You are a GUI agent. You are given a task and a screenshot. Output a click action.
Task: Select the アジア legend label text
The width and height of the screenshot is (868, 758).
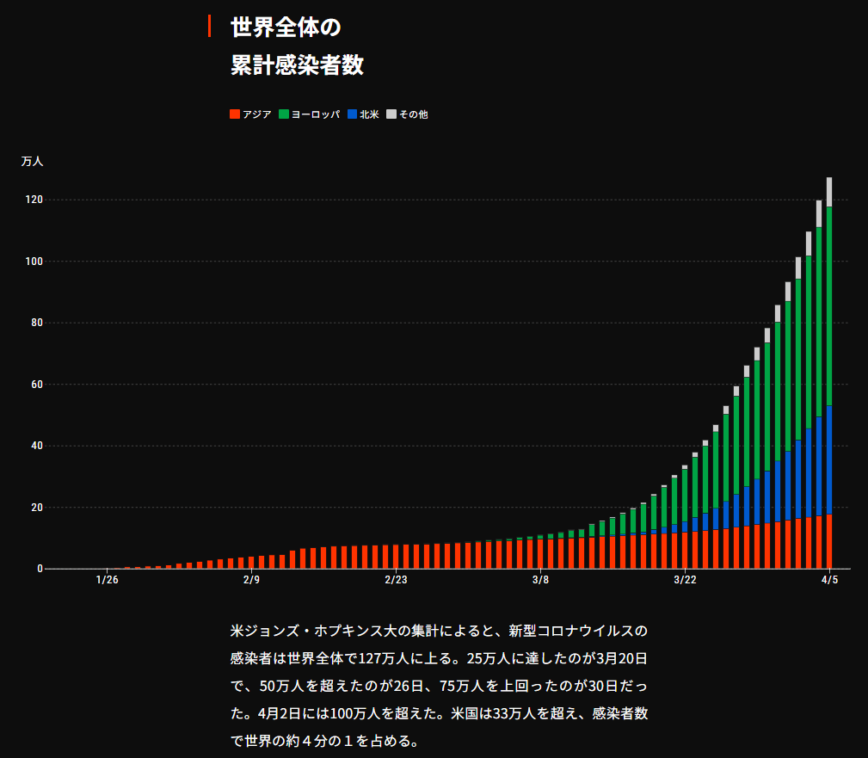(257, 114)
